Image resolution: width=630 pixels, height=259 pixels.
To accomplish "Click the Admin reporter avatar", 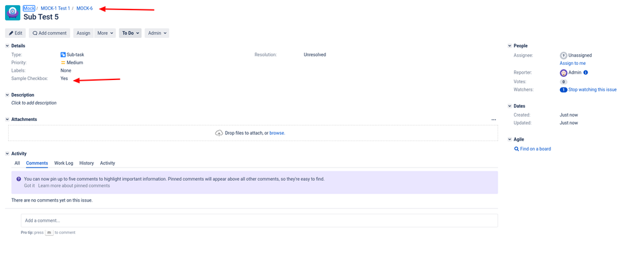I will 563,72.
